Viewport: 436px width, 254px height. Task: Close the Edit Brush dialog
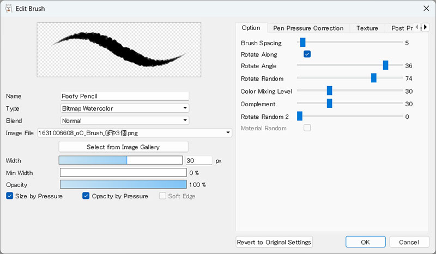[x=426, y=8]
